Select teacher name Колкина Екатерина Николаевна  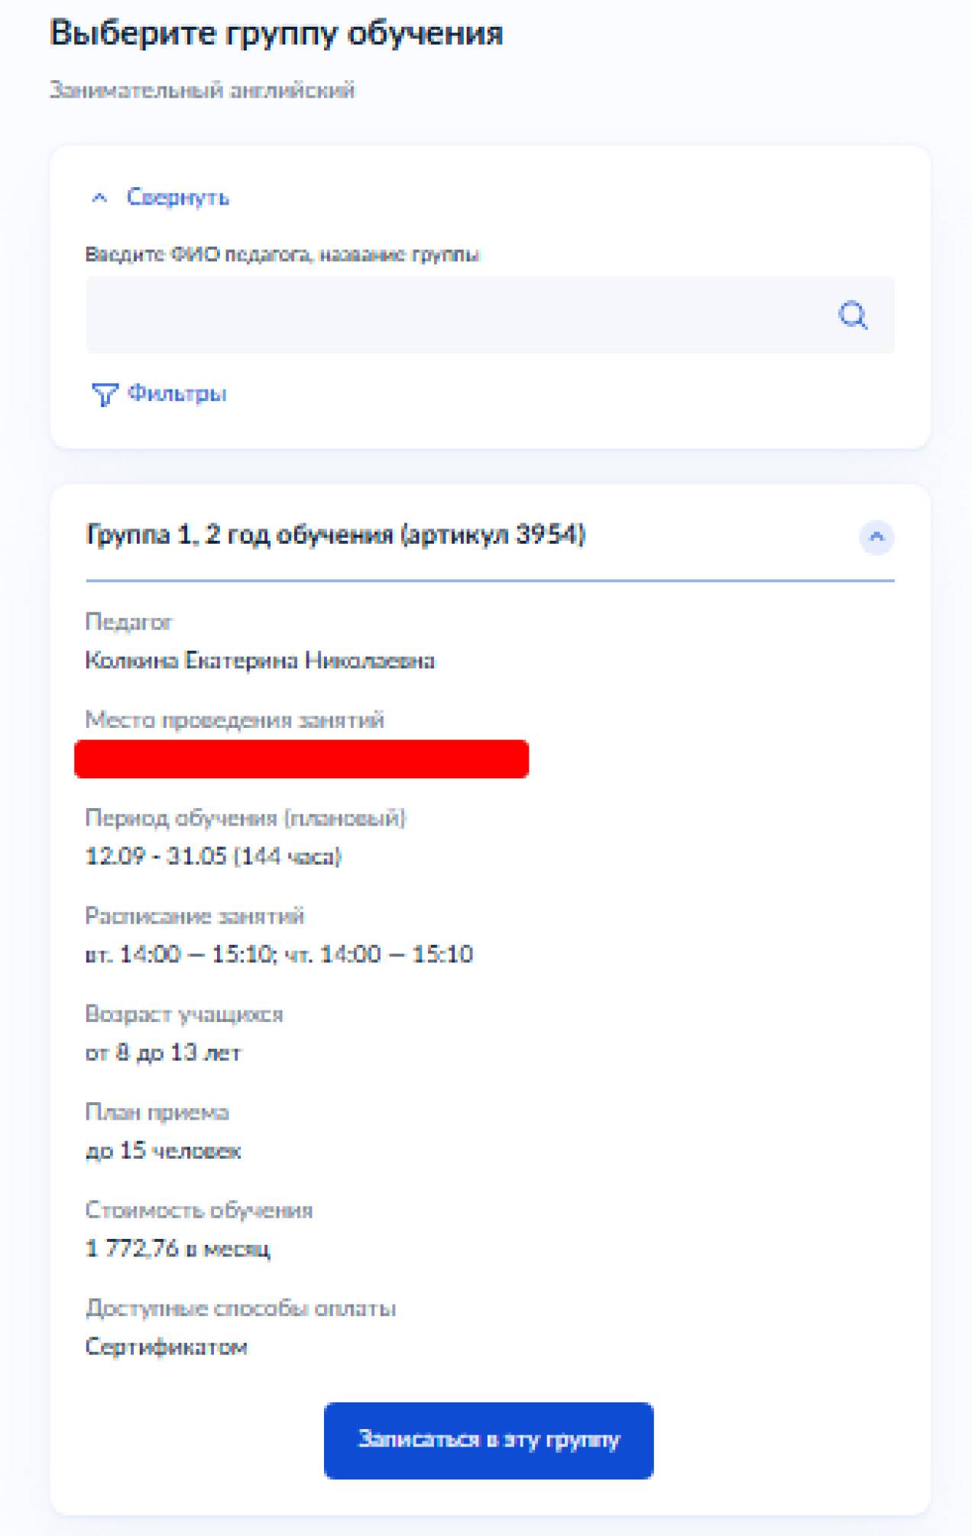click(x=260, y=660)
